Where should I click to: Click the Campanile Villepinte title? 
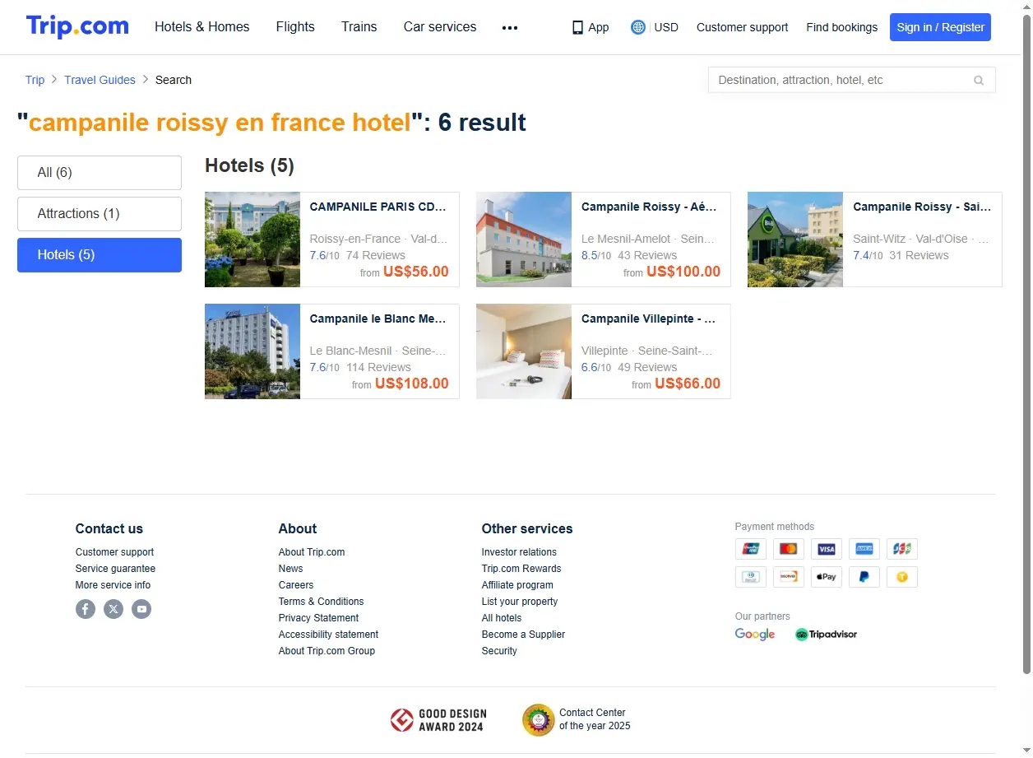click(x=648, y=319)
